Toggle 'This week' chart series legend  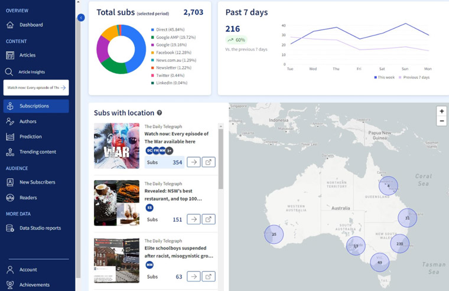384,77
